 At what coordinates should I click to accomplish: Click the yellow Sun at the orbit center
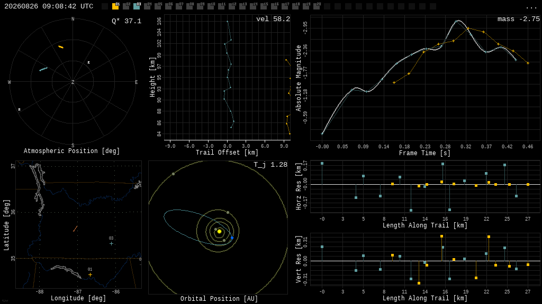219,231
